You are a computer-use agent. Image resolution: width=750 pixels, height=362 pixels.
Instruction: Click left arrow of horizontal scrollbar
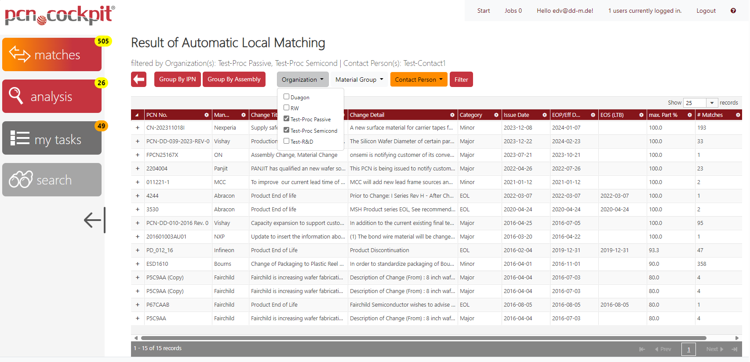tap(136, 338)
